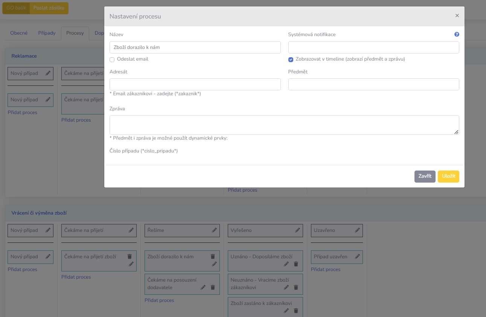Delete Neuznáno - Vracíme zboží zákazníkovi process
Image resolution: width=486 pixels, height=317 pixels.
(296, 287)
